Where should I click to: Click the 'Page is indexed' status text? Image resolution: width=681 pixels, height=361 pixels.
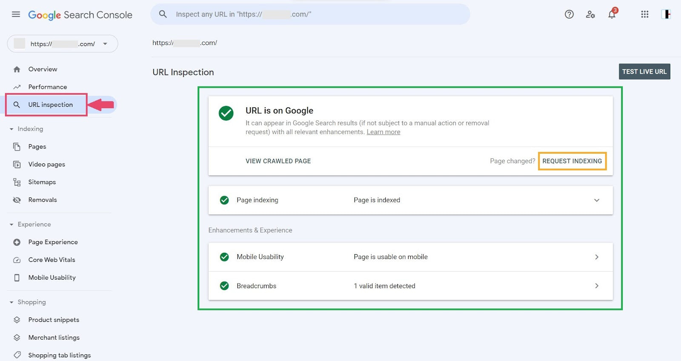click(x=377, y=200)
